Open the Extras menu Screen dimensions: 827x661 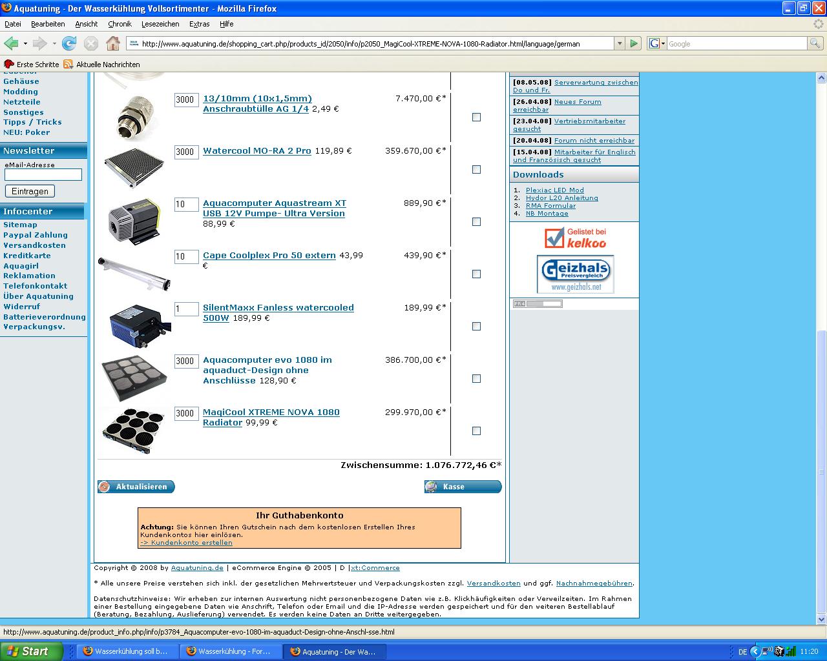tap(199, 24)
